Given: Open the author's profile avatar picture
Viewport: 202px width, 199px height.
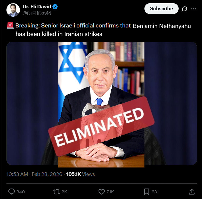Looking at the screenshot, I should click(13, 10).
